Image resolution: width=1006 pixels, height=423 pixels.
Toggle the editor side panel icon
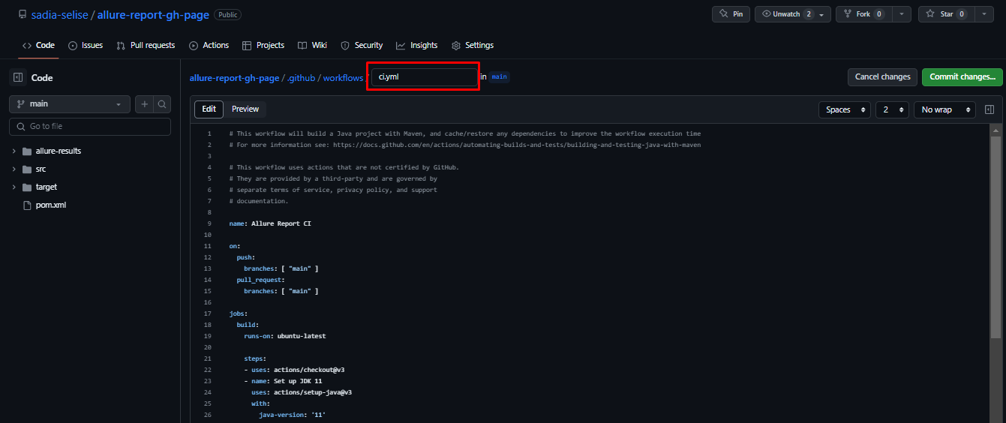[x=989, y=109]
